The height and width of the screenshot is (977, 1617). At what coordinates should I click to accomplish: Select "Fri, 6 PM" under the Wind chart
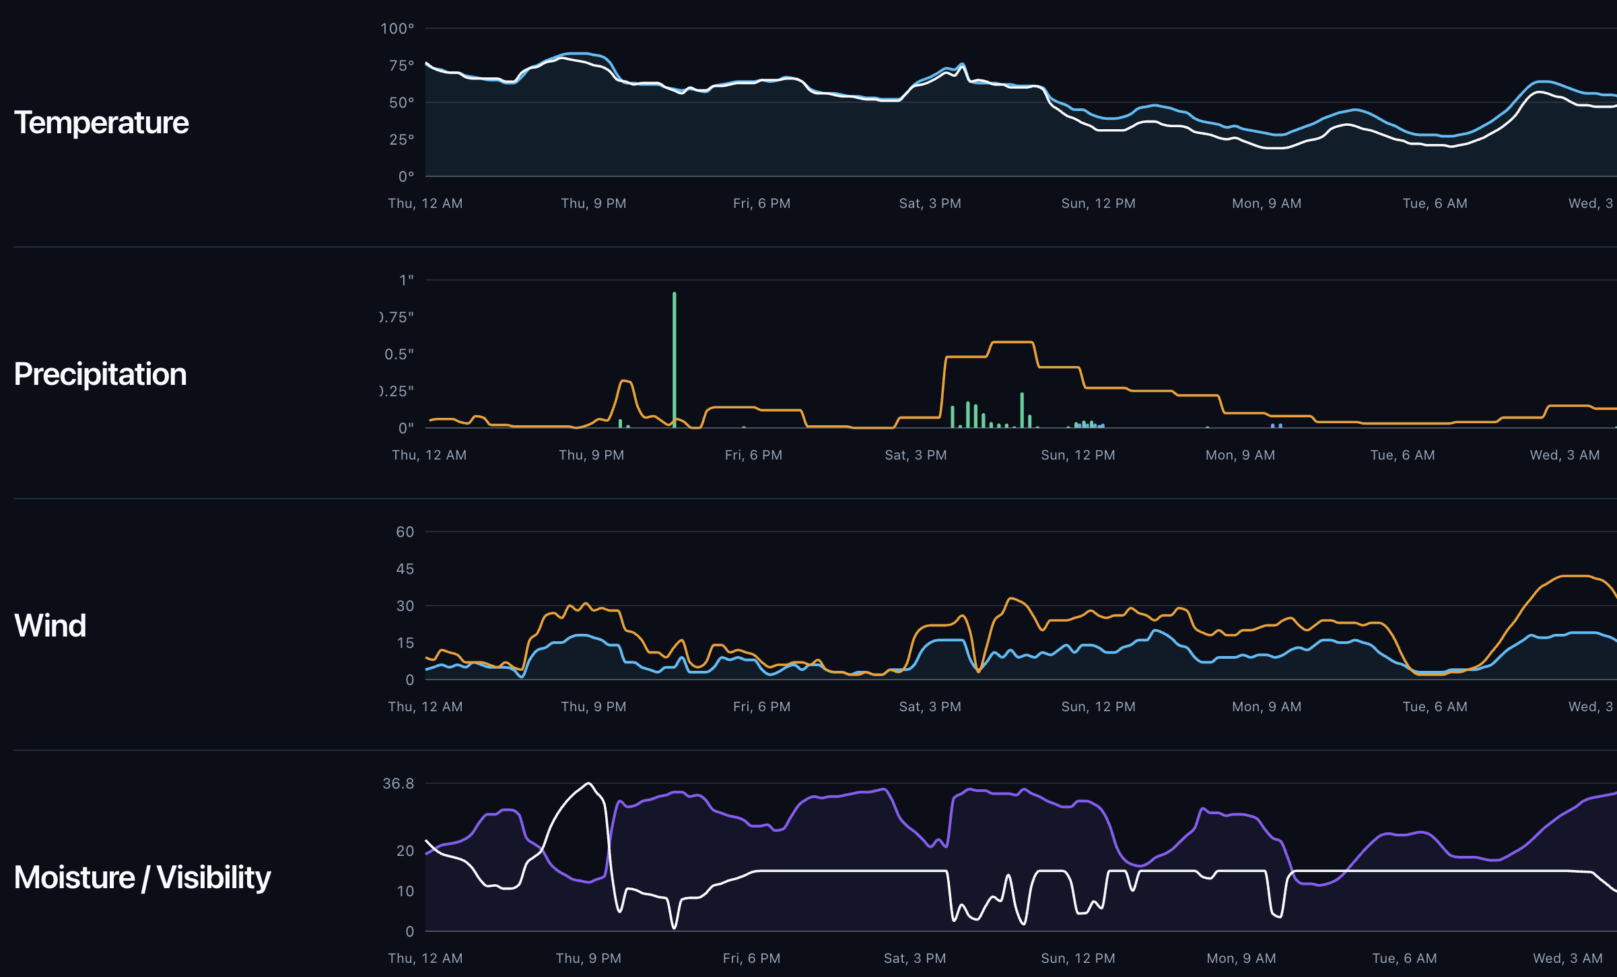coord(762,707)
